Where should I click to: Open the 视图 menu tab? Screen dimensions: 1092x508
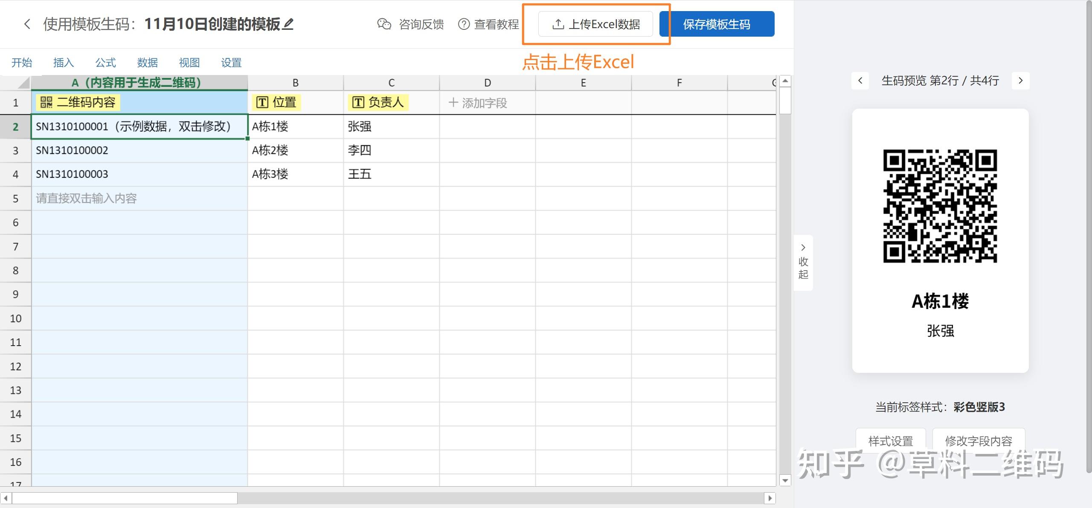[189, 63]
